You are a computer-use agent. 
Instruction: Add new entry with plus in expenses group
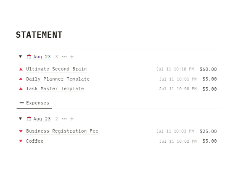72,119
